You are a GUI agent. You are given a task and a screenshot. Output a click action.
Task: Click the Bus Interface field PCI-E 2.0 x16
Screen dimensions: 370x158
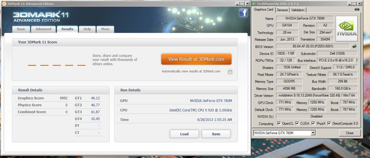coord(336,60)
